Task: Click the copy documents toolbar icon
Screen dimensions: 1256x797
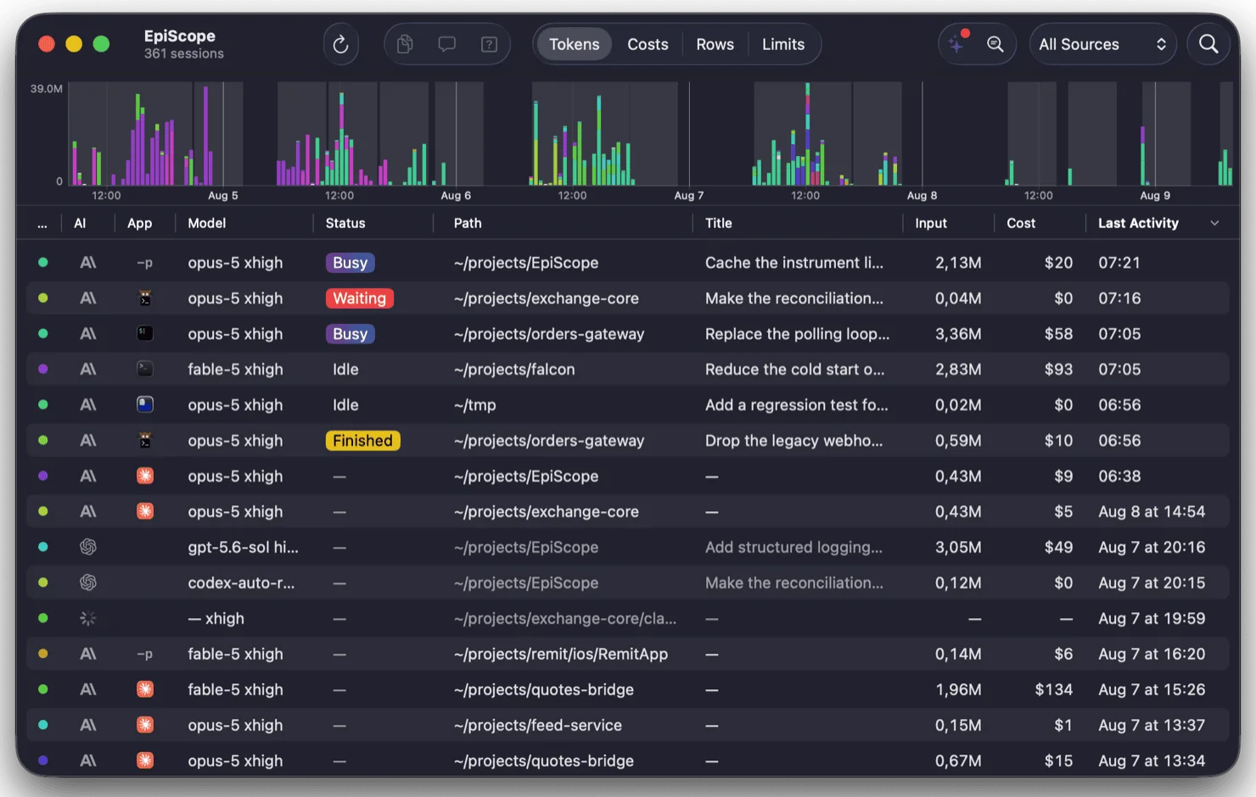Action: 405,44
